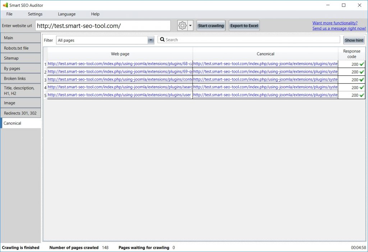Open the Help menu
The height and width of the screenshot is (252, 368).
pyautogui.click(x=95, y=14)
